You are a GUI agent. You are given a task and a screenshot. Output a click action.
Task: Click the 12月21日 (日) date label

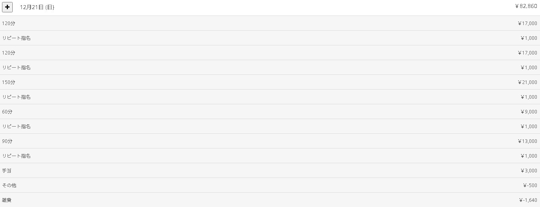tap(37, 7)
